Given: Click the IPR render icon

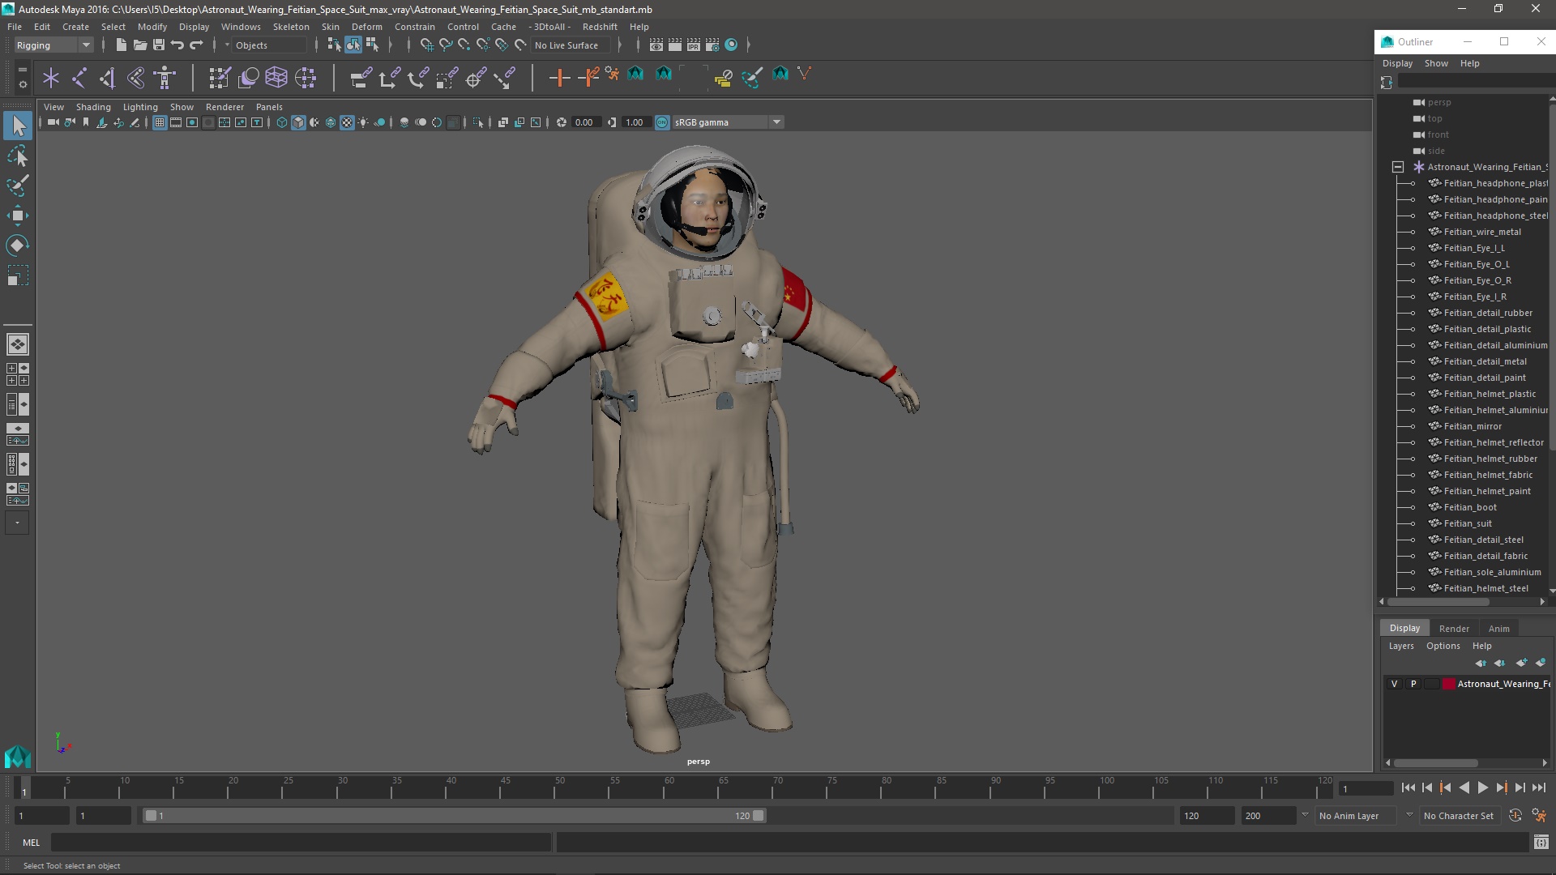Looking at the screenshot, I should [693, 45].
